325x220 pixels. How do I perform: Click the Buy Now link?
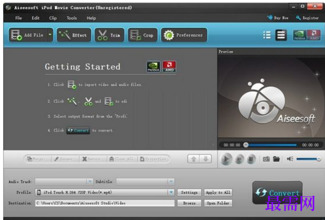click(x=278, y=18)
